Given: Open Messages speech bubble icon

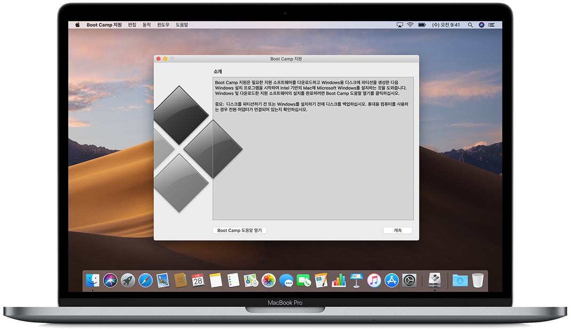Looking at the screenshot, I should (x=286, y=281).
